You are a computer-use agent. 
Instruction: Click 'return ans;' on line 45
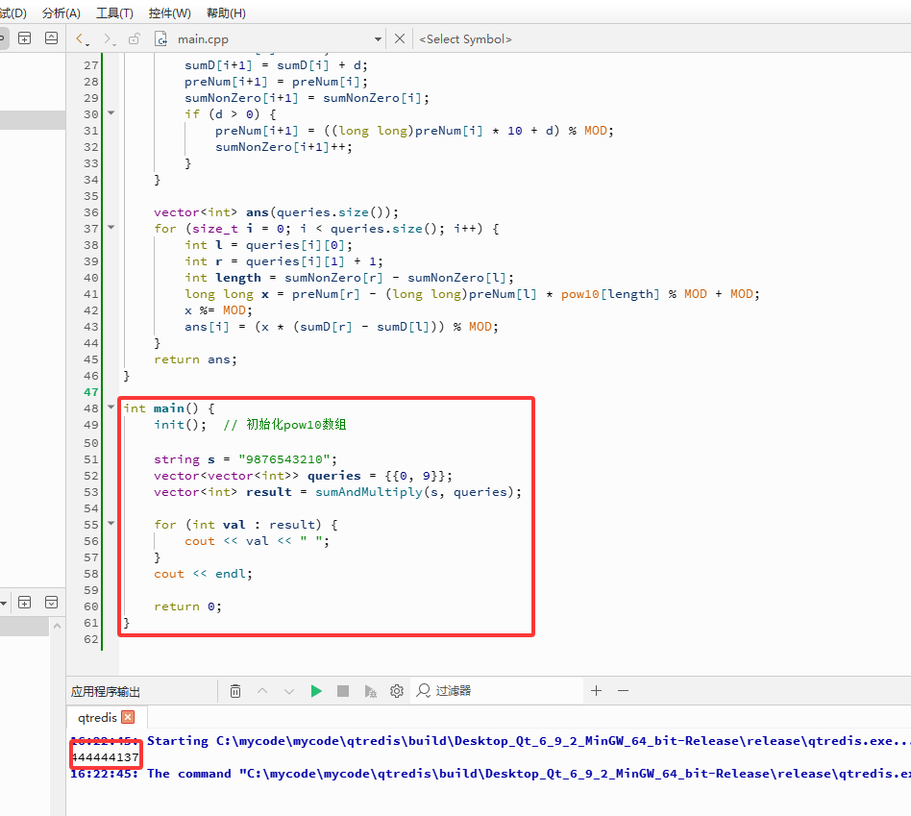pos(195,359)
